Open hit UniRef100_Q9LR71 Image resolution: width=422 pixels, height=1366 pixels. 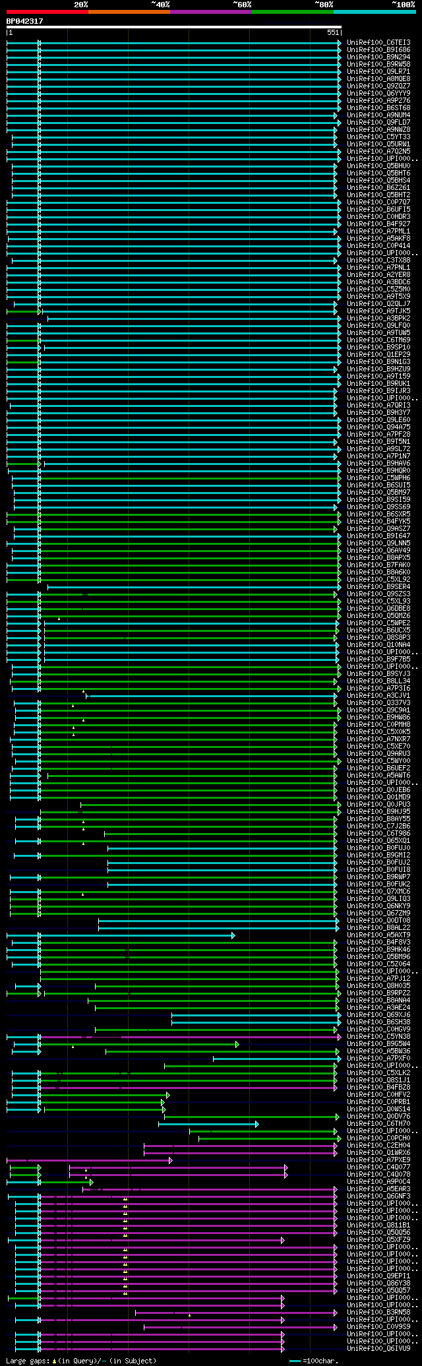(x=378, y=72)
